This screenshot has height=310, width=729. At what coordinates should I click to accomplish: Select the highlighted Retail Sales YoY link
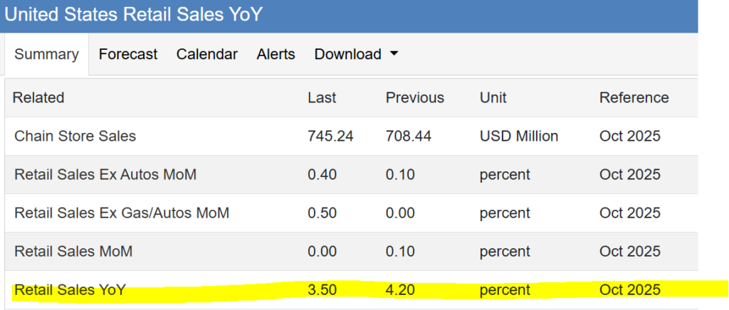pyautogui.click(x=70, y=289)
